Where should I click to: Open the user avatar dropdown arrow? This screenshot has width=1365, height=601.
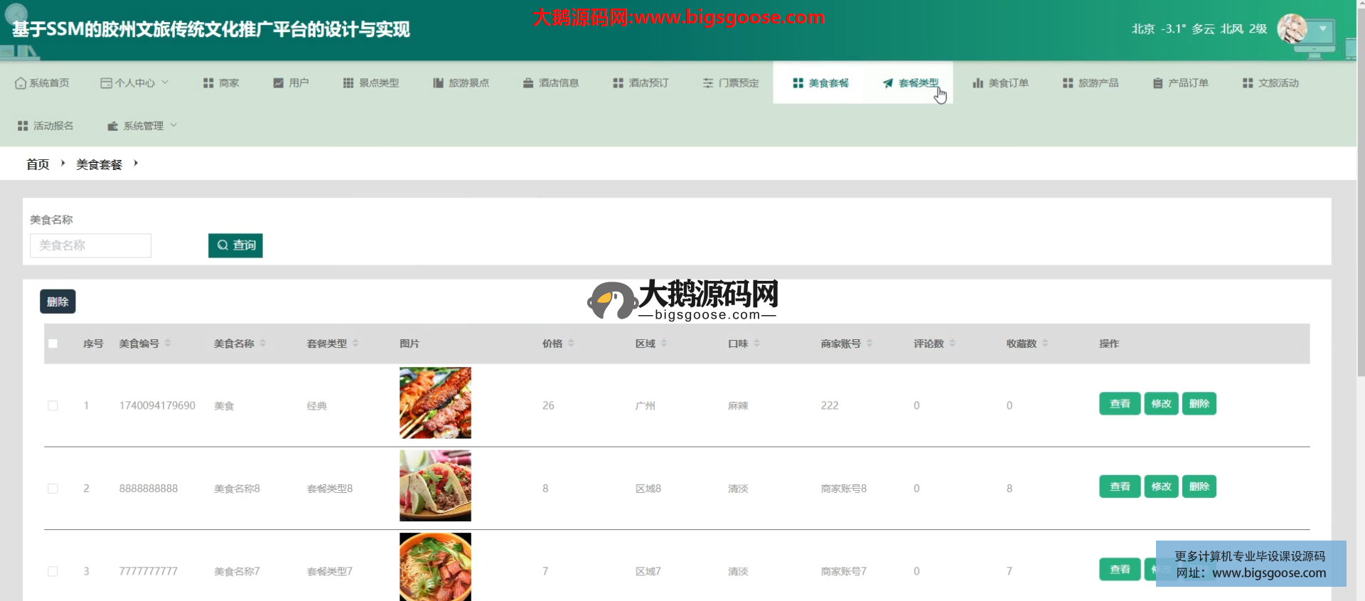tap(1322, 29)
